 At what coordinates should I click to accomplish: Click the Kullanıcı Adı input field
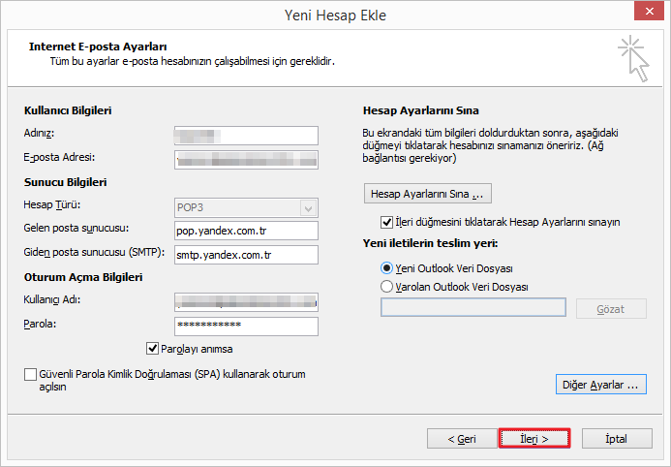(x=246, y=301)
